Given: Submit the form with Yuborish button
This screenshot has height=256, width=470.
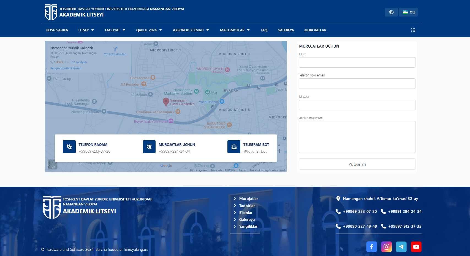Looking at the screenshot, I should coord(357,164).
